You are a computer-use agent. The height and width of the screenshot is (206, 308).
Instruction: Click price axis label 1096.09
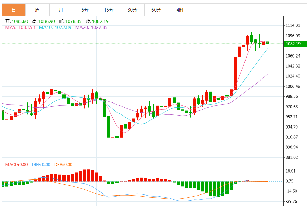tap(293, 36)
